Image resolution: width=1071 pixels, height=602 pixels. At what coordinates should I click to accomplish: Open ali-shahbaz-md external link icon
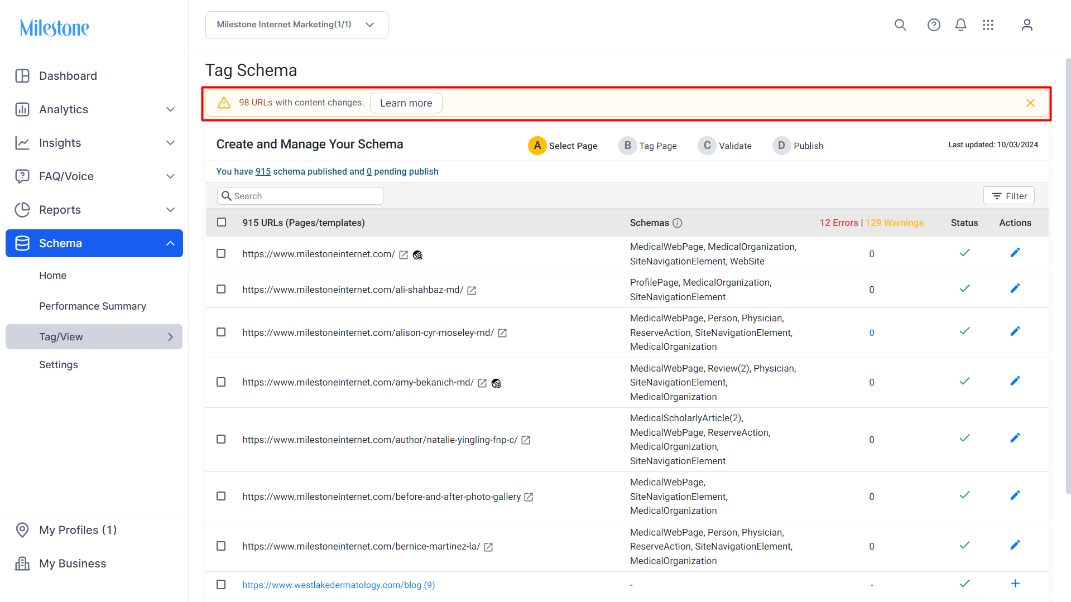472,291
